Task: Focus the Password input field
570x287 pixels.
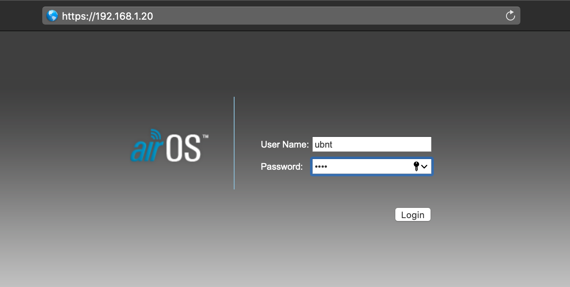Action: coord(372,166)
